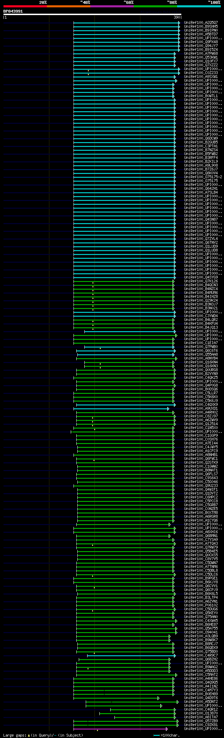The width and height of the screenshot is (224, 738).
Task: Click the purple alignment bar in the last row
Action: tap(120, 729)
